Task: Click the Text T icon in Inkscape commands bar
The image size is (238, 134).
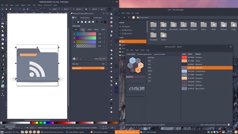Action: pos(112,104)
